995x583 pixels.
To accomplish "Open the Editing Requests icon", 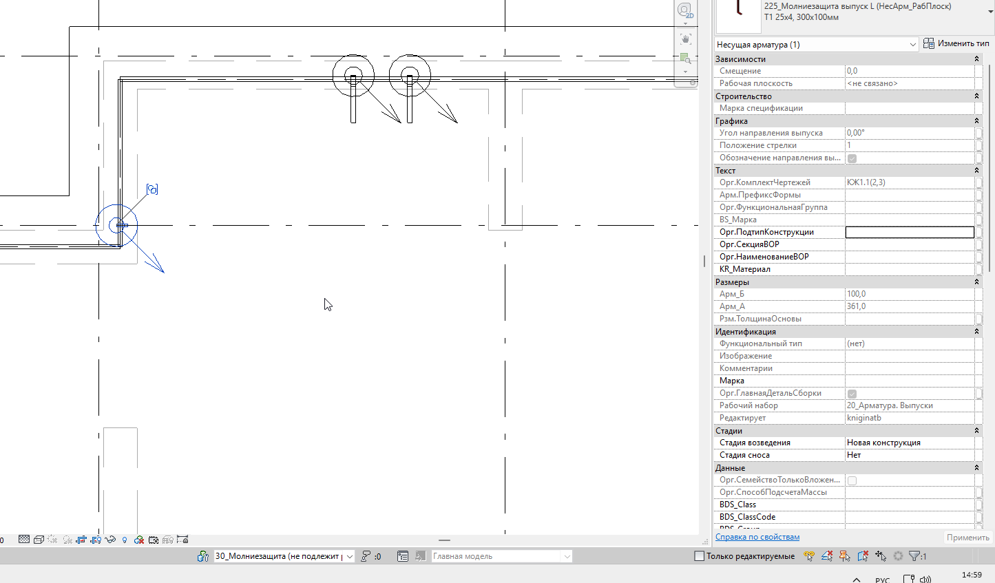I will point(366,556).
